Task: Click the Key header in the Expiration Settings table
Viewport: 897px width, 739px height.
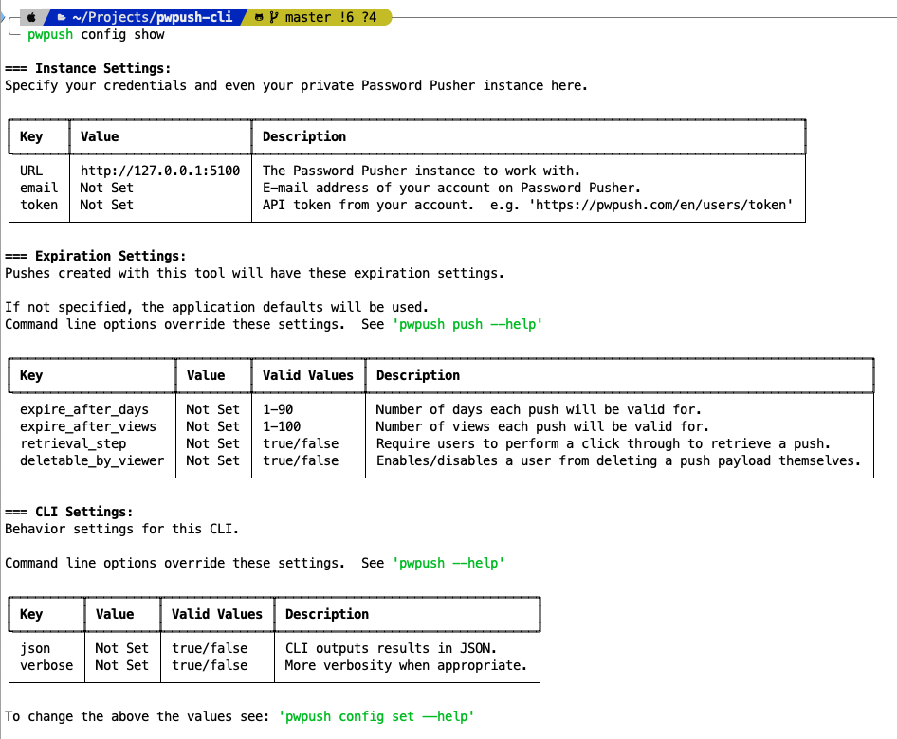Action: (31, 375)
